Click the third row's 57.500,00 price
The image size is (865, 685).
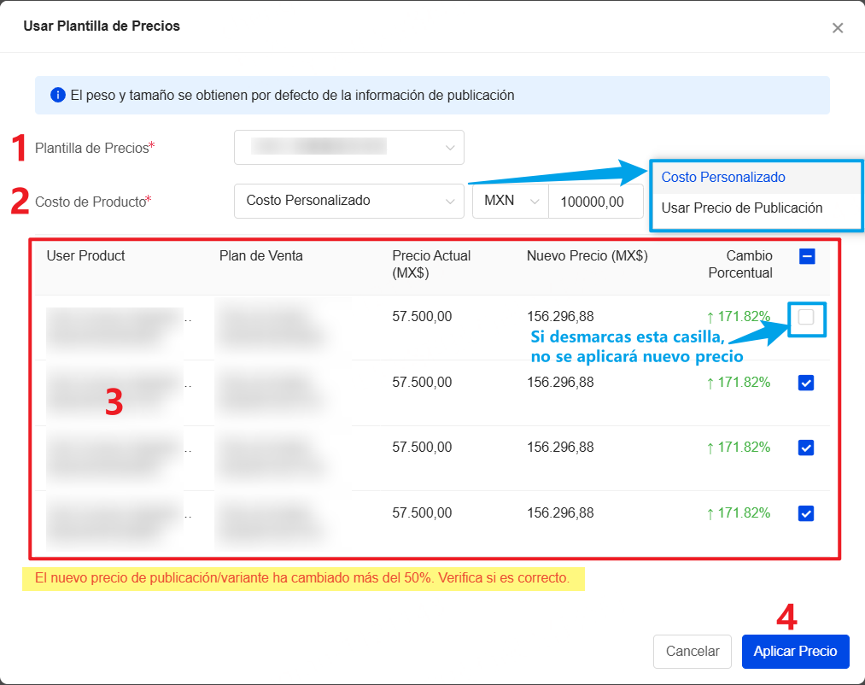pyautogui.click(x=422, y=447)
